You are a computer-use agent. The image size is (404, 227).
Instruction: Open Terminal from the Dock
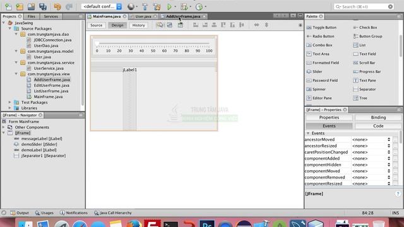[170, 223]
